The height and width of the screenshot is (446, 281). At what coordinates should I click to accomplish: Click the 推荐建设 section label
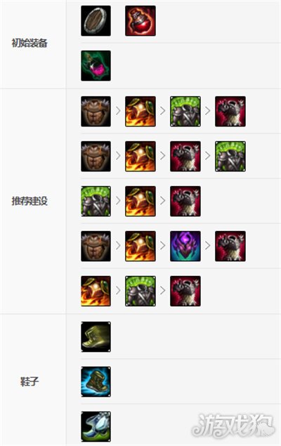coord(30,201)
